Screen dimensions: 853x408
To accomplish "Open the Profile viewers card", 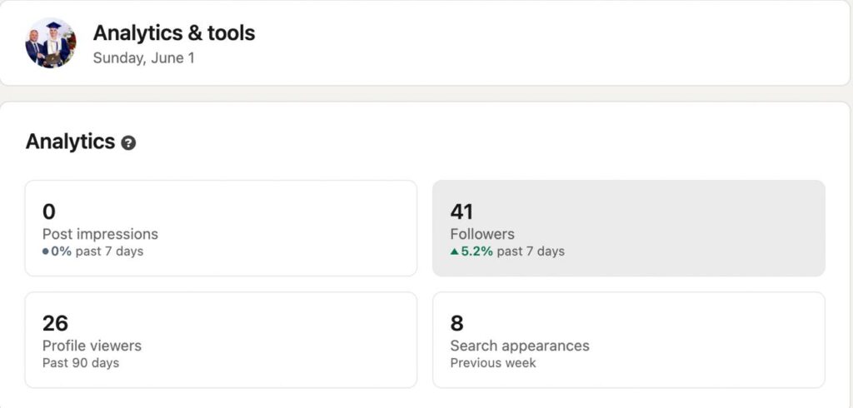I will click(x=221, y=340).
